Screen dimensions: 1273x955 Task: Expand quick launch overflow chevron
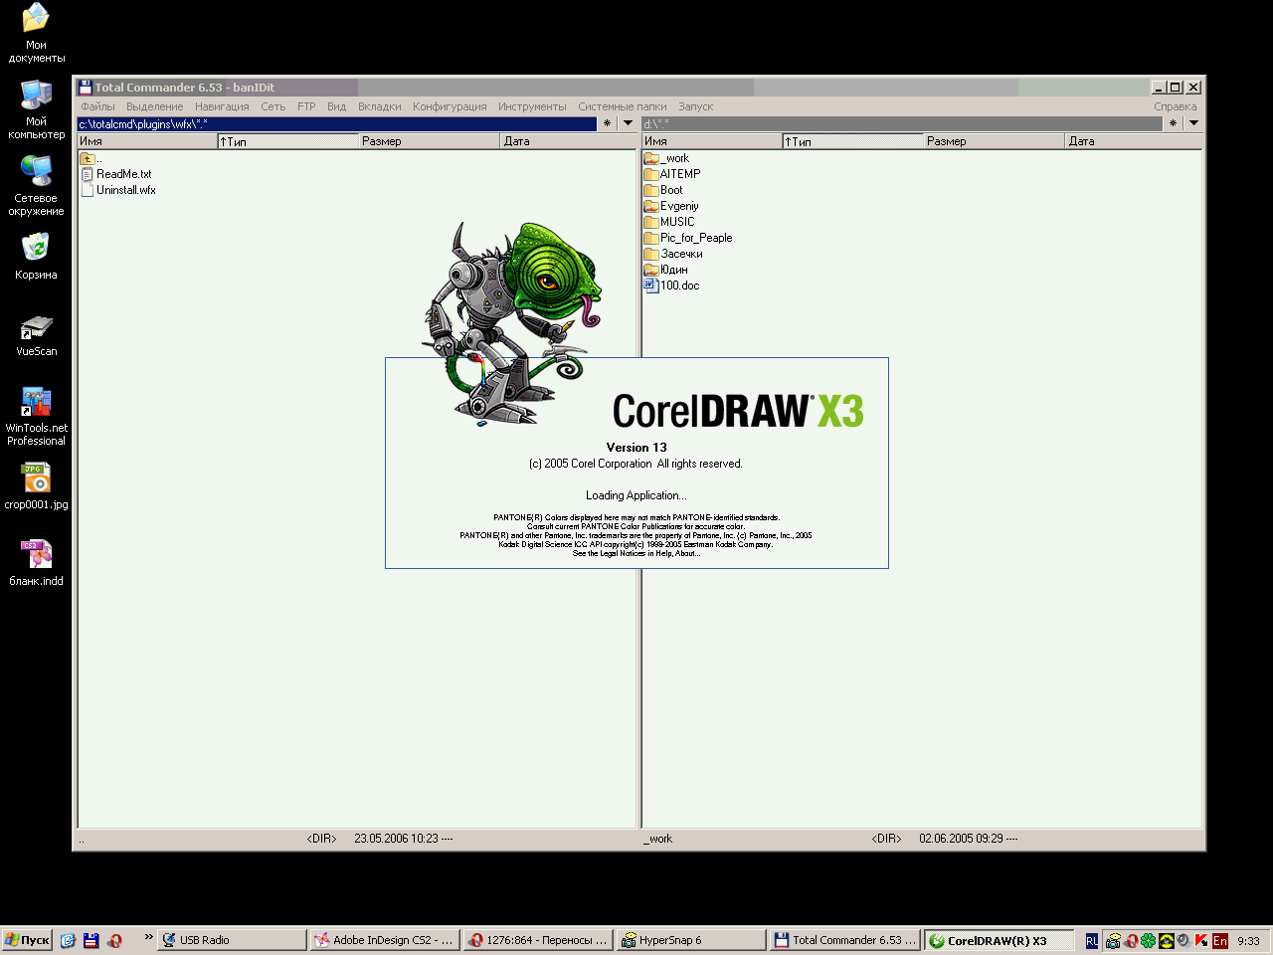pyautogui.click(x=149, y=937)
